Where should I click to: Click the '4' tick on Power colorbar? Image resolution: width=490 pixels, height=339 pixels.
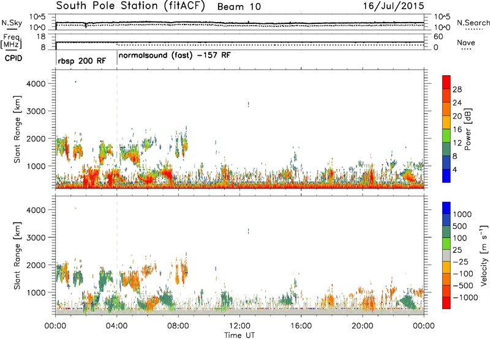[x=455, y=169]
